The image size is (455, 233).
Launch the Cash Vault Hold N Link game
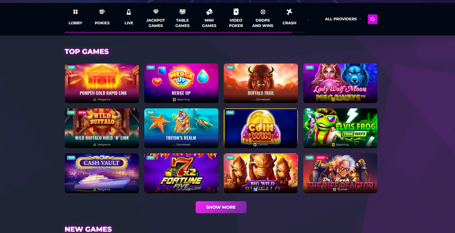[x=102, y=173]
